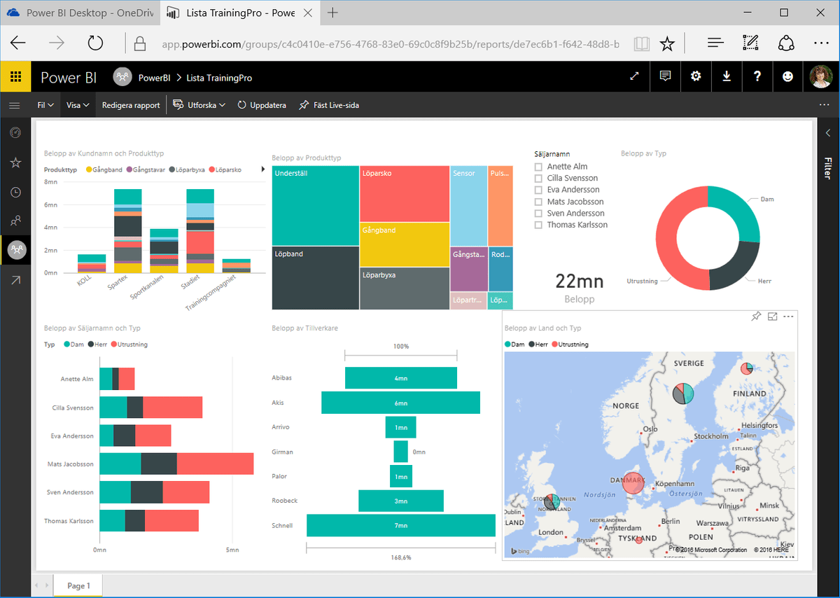The height and width of the screenshot is (598, 840).
Task: Click the Uppdatera refresh button
Action: (x=262, y=105)
